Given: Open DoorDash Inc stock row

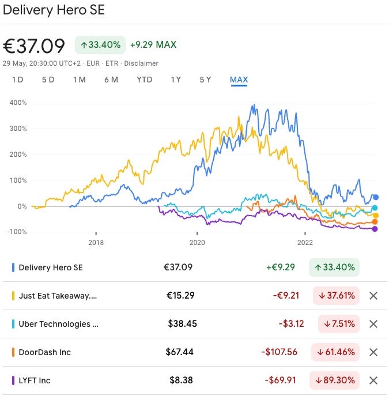Looking at the screenshot, I should click(195, 352).
